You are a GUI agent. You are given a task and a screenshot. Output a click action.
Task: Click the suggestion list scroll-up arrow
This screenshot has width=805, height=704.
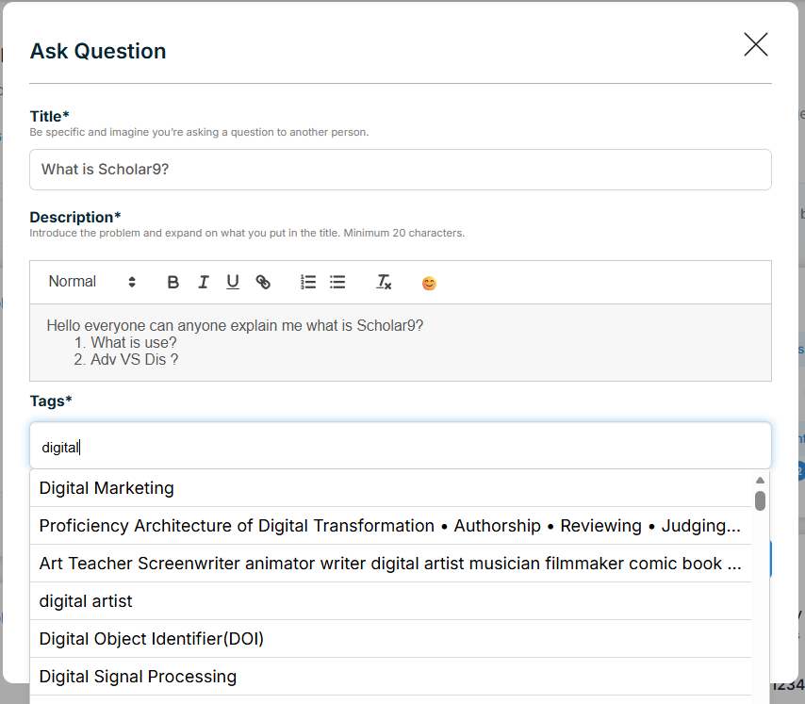(761, 481)
